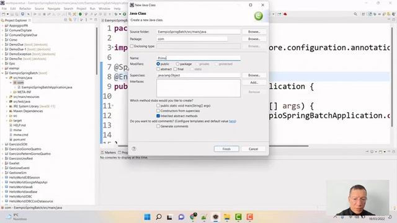Viewport: 397px width, 223px height.
Task: Maximize the editor area
Action: pos(393,20)
